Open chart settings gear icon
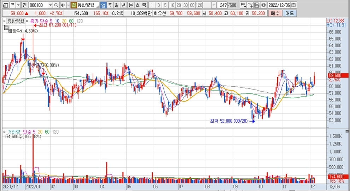Image resolution: width=350 pixels, height=191 pixels. (263, 5)
